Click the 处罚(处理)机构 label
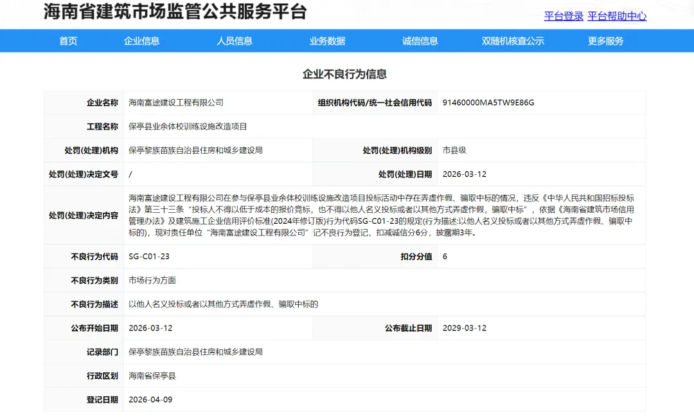Screen dimensions: 694x418 [91, 150]
